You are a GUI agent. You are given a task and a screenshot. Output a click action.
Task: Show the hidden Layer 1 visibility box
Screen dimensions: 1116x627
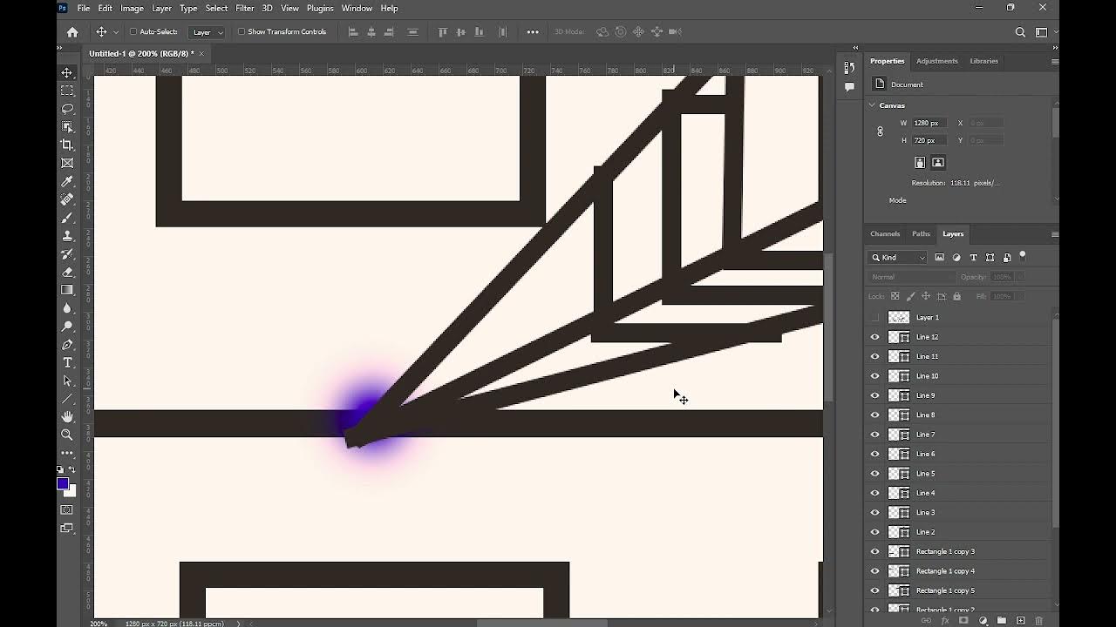[875, 318]
